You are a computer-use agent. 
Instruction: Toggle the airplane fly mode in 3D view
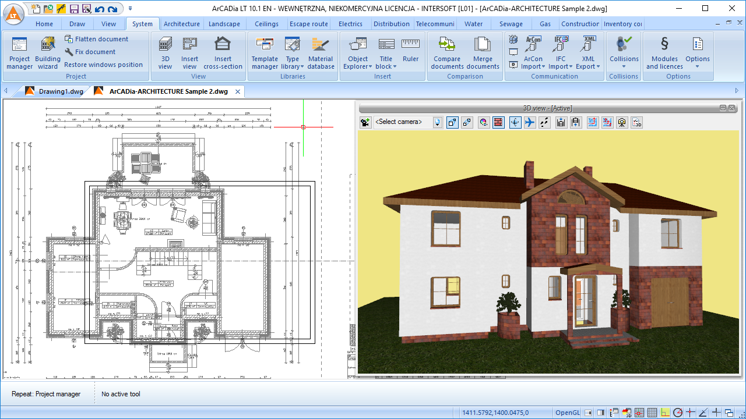click(x=529, y=122)
